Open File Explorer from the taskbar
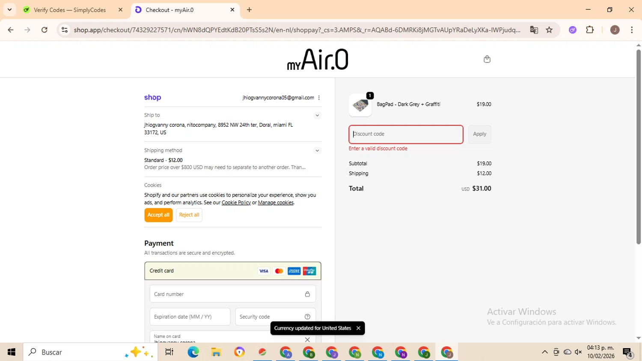This screenshot has height=361, width=642. (216, 352)
